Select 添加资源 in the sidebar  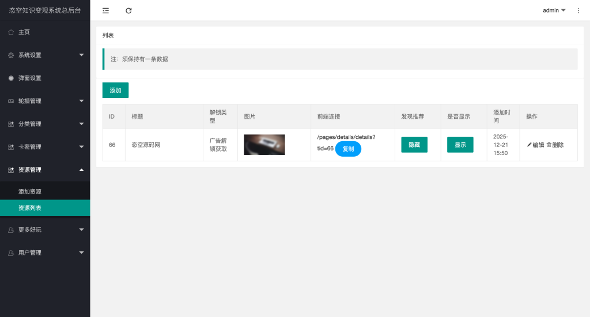click(x=30, y=191)
